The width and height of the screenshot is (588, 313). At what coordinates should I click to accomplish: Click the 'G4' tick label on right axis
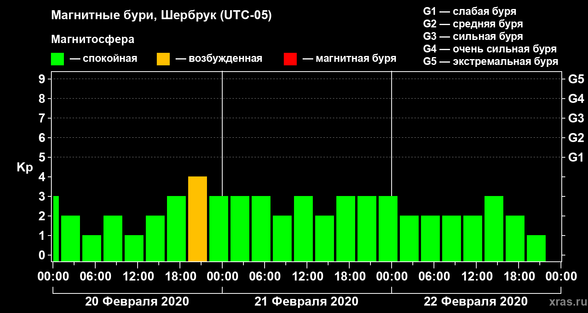[576, 99]
